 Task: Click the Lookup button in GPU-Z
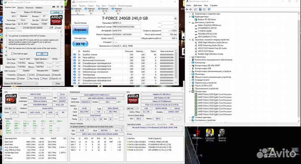point(56,12)
